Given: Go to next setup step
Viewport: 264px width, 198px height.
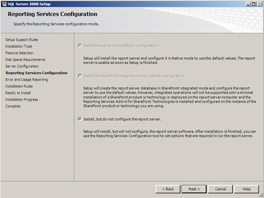Looking at the screenshot, I should (x=194, y=189).
